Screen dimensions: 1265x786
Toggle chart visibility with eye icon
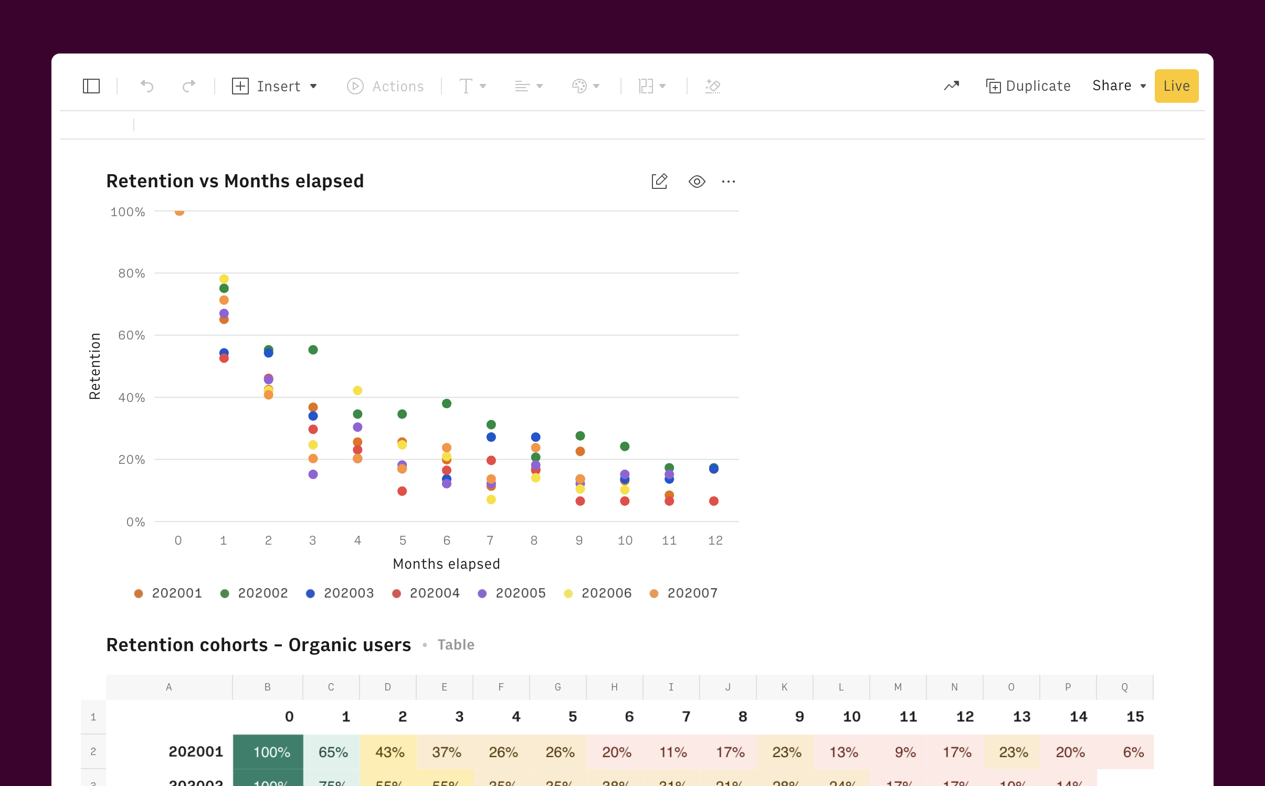pos(697,182)
